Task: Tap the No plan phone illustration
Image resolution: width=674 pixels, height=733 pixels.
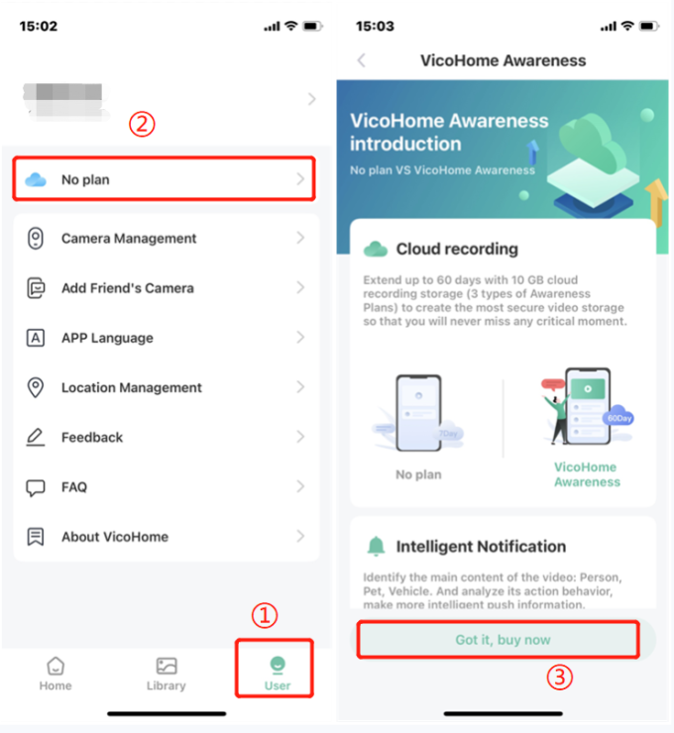Action: tap(418, 413)
